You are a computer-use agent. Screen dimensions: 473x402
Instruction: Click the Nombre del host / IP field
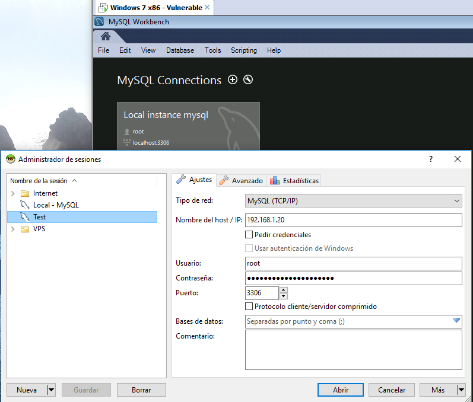pos(354,220)
